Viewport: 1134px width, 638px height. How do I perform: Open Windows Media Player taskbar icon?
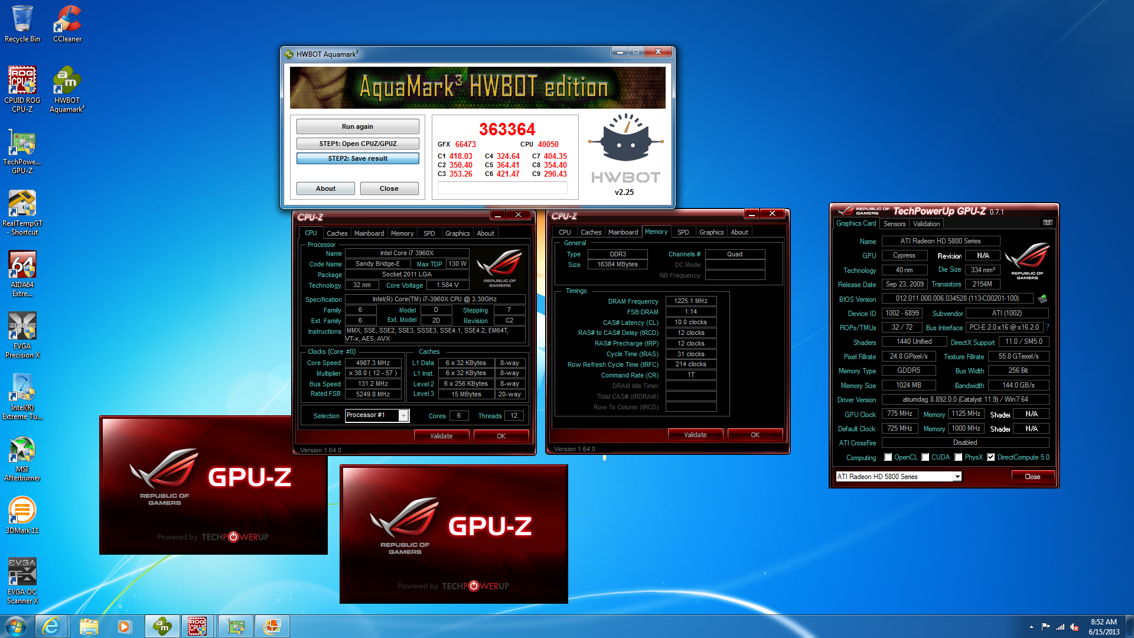124,626
